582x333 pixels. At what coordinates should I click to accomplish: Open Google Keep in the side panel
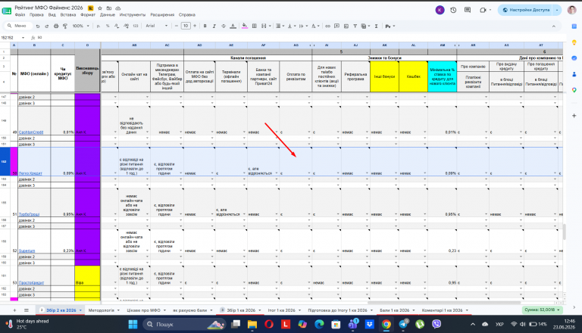(x=574, y=42)
